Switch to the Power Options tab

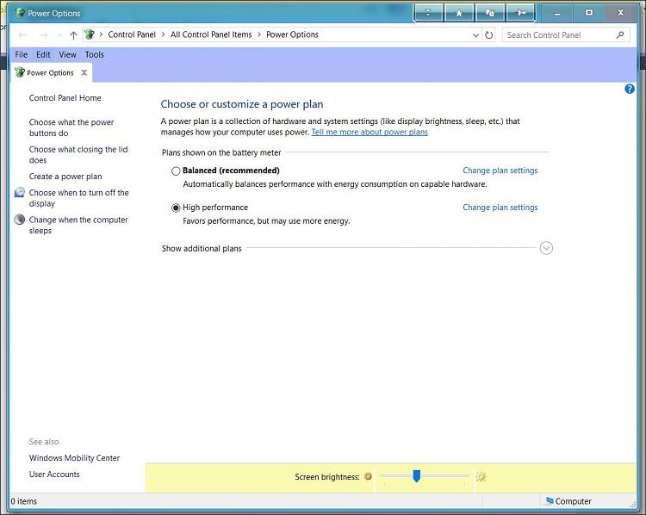52,72
